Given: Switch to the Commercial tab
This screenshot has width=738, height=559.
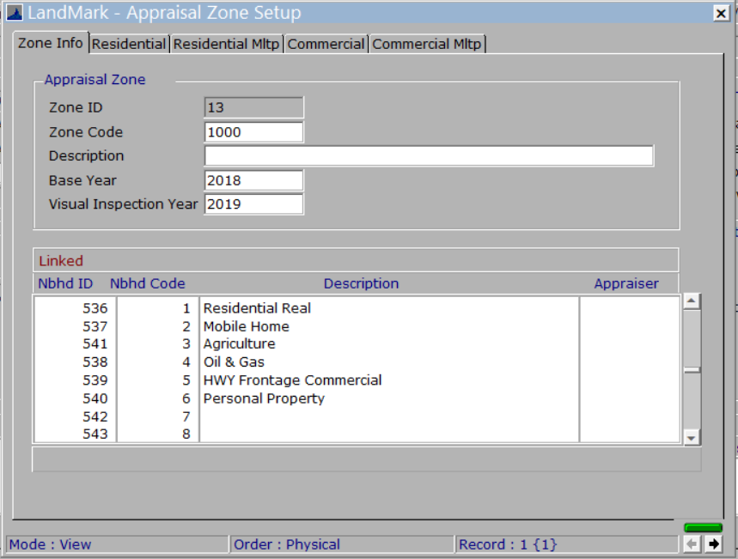Looking at the screenshot, I should [325, 40].
